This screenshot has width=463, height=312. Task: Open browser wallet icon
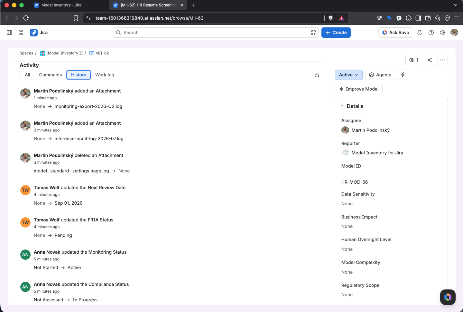click(x=428, y=18)
